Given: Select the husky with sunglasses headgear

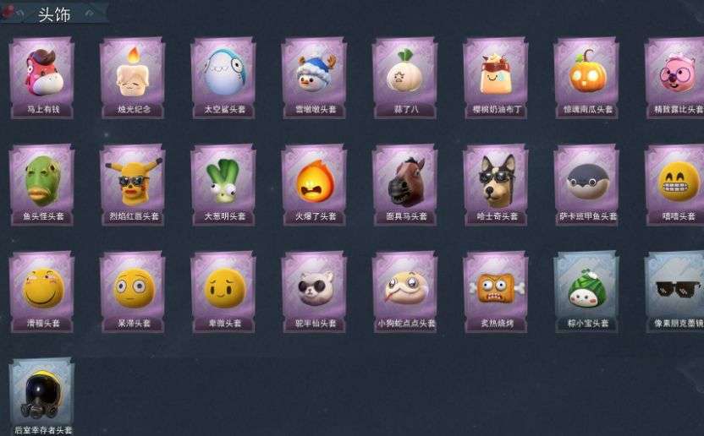Looking at the screenshot, I should point(496,185).
